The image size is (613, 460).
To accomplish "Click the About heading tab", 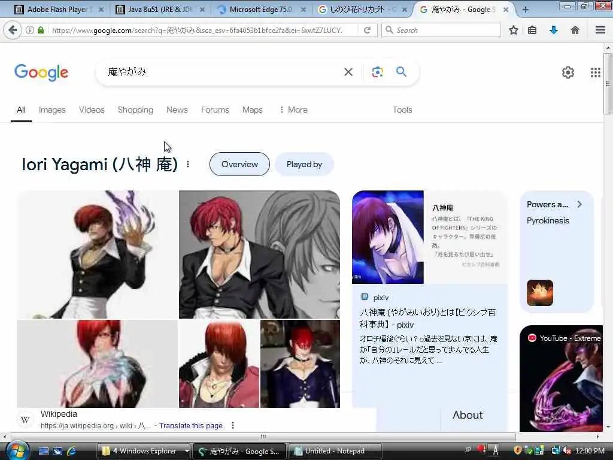I will pos(468,415).
